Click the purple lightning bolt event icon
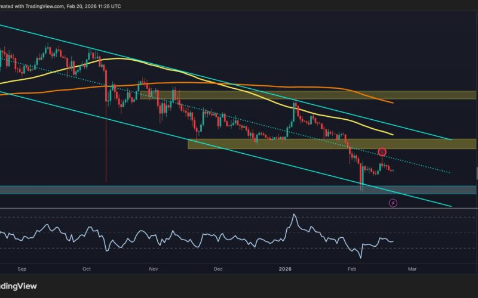This screenshot has width=478, height=298. 393,203
